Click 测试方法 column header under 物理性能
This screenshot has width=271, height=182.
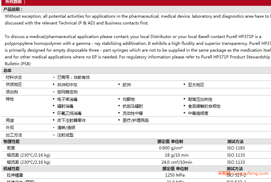point(235,142)
